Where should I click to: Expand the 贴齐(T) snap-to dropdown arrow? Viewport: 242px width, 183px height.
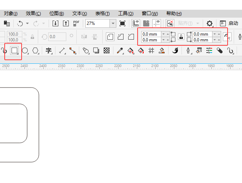point(198,23)
